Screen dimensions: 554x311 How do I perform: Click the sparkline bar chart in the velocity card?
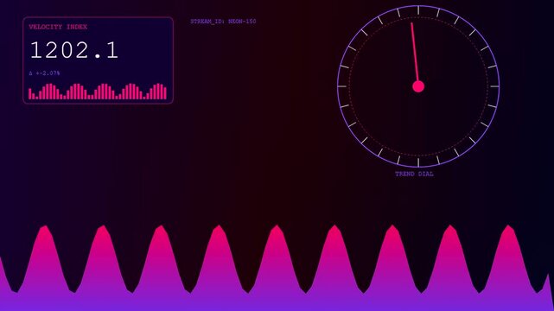tap(98, 91)
